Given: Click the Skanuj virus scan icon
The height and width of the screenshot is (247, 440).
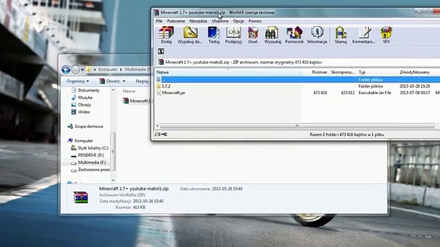Looking at the screenshot, I should [x=341, y=35].
